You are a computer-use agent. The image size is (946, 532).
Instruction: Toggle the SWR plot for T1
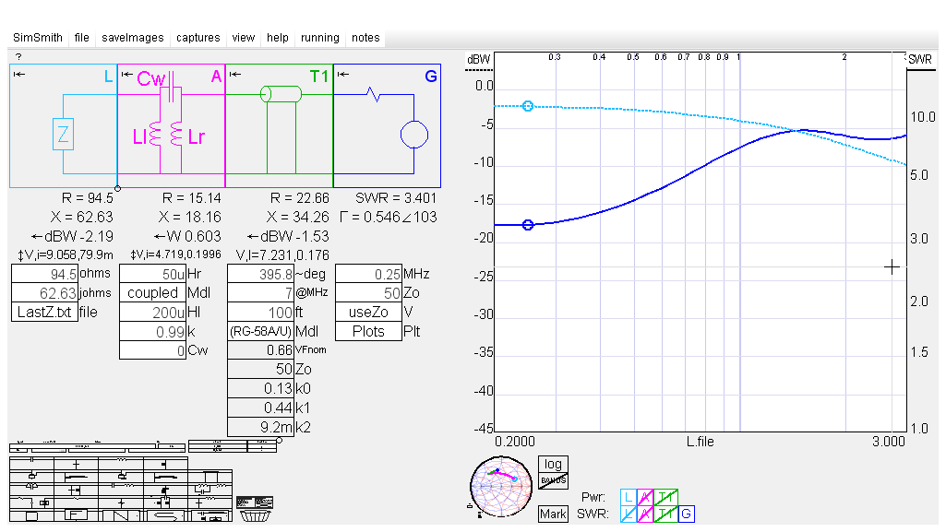point(666,514)
